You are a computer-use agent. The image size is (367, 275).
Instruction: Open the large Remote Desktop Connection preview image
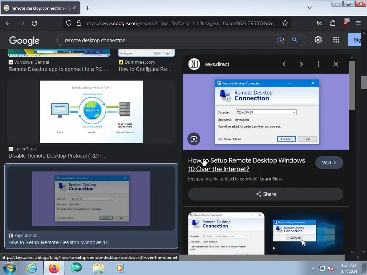[x=266, y=112]
